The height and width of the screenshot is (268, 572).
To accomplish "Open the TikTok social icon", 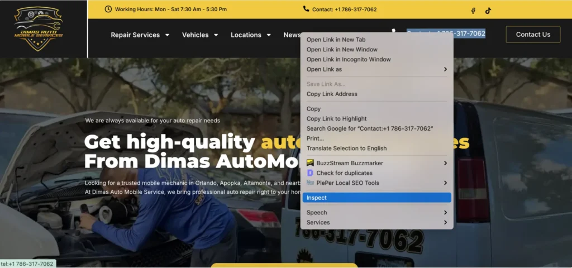I will click(488, 11).
